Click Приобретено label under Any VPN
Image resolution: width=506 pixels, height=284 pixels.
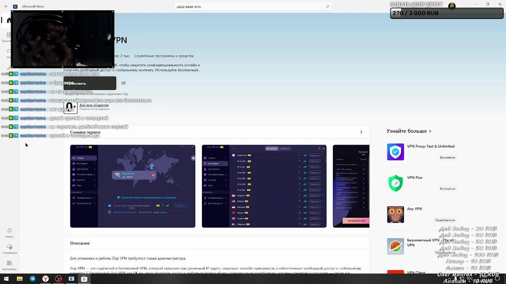point(445,220)
